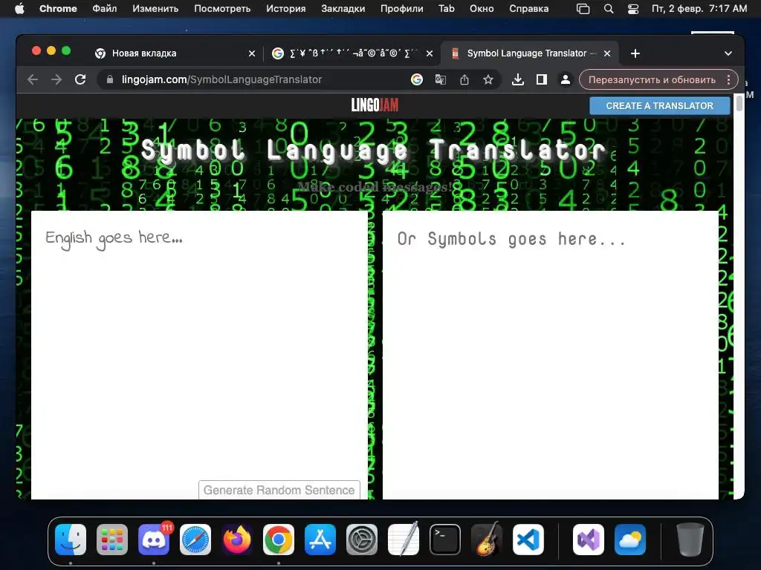Click into the English goes here text area
Viewport: 761px width, 570px height.
point(199,355)
